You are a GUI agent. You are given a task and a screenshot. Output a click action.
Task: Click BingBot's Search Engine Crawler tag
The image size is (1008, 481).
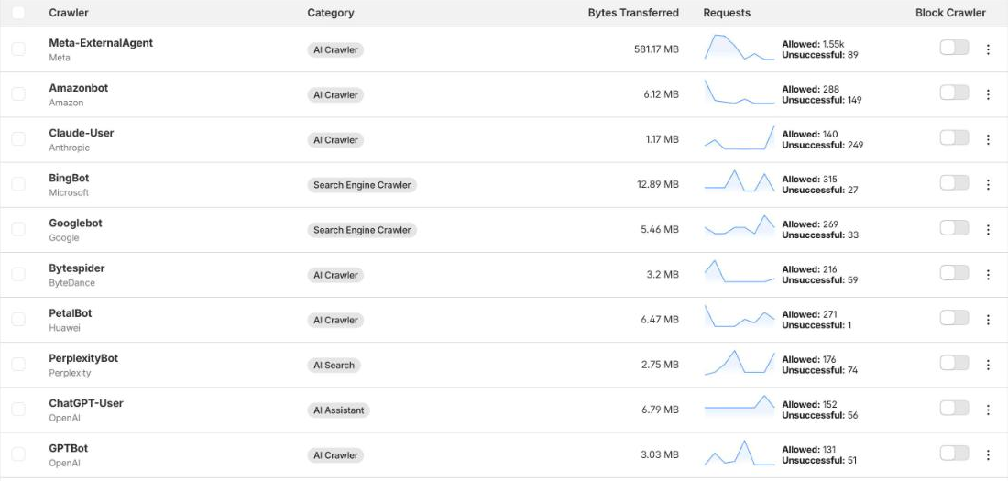(362, 185)
